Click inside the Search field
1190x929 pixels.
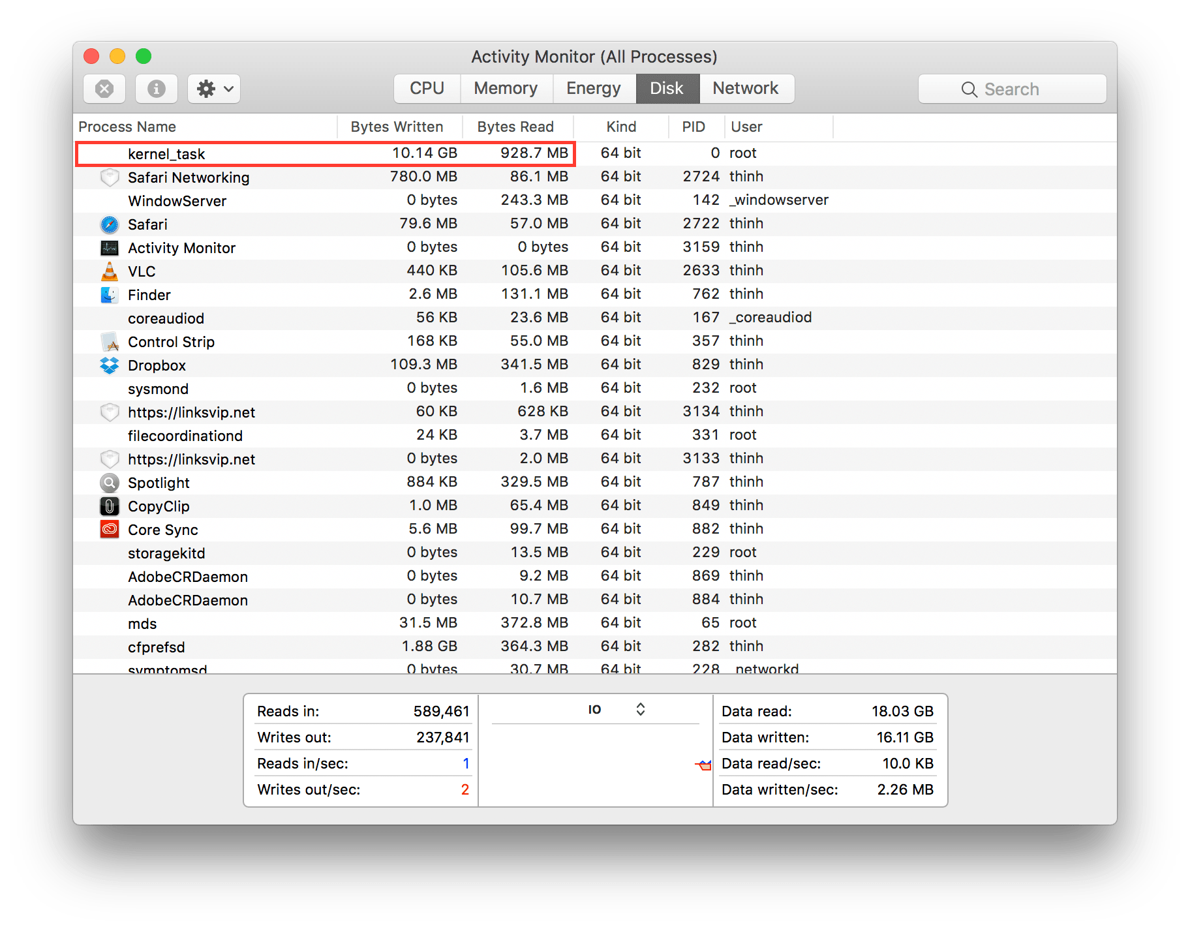pyautogui.click(x=1013, y=89)
